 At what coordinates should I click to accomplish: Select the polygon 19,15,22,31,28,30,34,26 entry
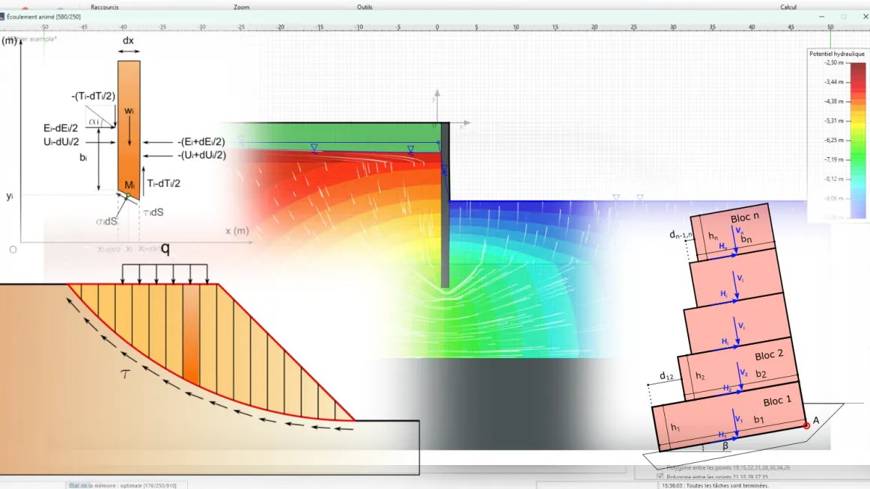[x=728, y=467]
